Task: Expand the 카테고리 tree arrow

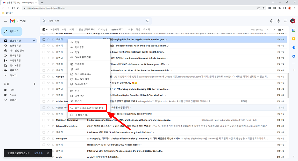Action: click(3, 70)
